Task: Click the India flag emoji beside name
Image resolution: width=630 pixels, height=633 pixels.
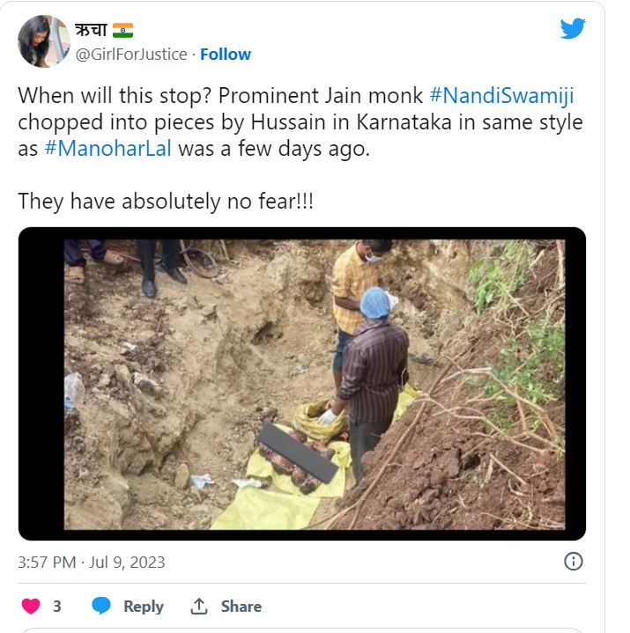Action: 122,31
